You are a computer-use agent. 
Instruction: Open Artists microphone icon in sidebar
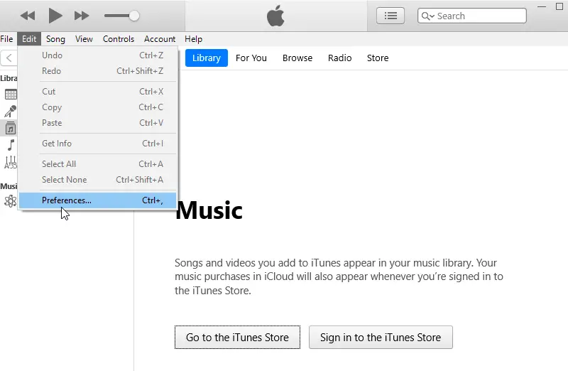tap(11, 112)
